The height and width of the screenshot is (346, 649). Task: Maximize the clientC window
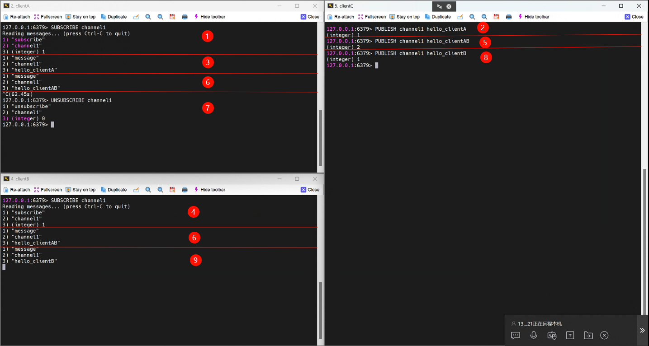(x=621, y=6)
